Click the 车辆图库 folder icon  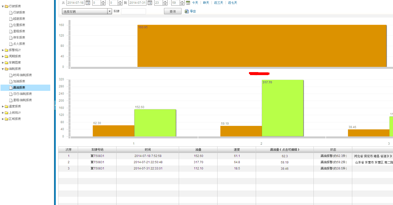(x=6, y=63)
